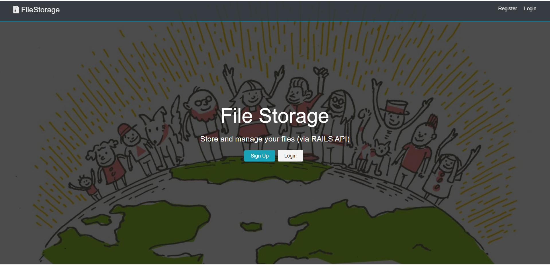Screen dimensions: 550x265
Task: Click the teal Sign Up button
Action: [x=259, y=156]
